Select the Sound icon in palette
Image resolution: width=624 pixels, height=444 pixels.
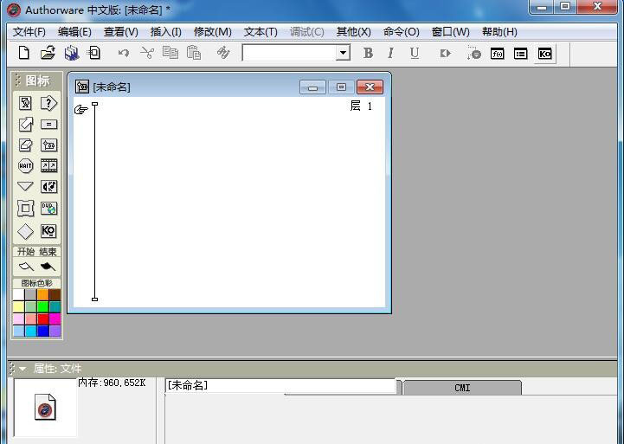[48, 187]
